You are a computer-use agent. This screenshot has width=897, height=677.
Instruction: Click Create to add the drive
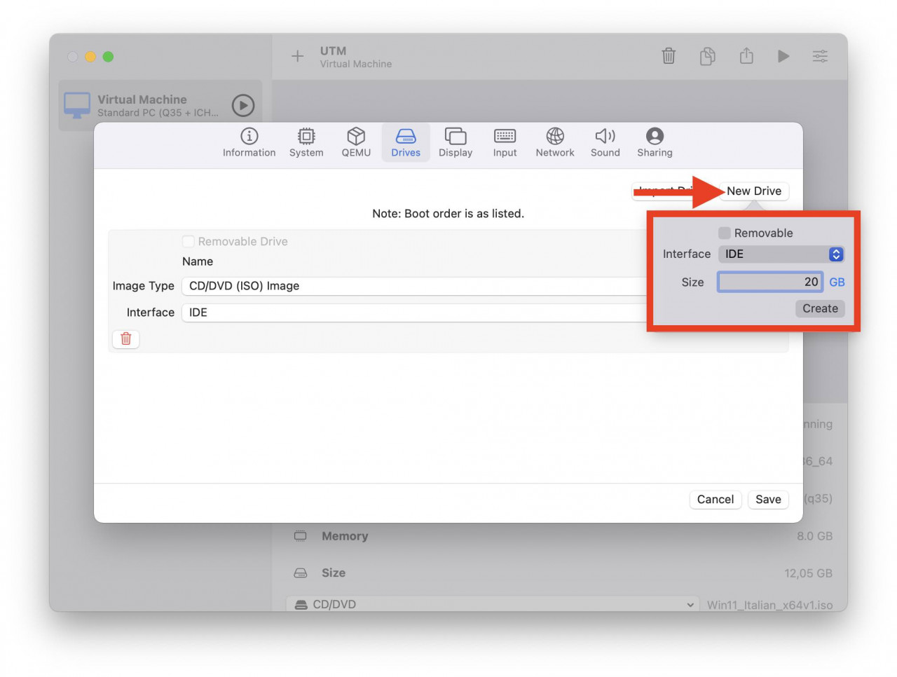click(820, 308)
